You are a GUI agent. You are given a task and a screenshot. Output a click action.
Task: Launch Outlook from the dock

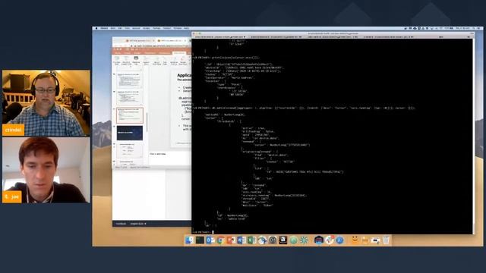click(210, 240)
